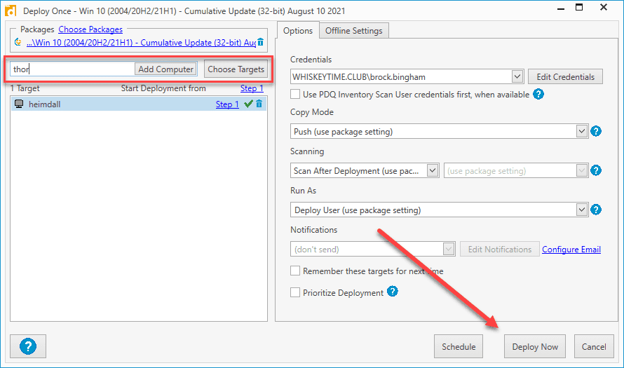Delete the Cumulative Update package with trash icon
This screenshot has height=368, width=624.
pos(260,42)
